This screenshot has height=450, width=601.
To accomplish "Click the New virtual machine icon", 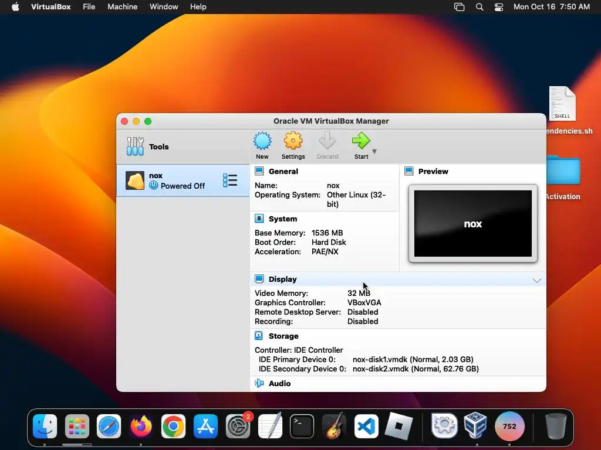I will coord(262,141).
